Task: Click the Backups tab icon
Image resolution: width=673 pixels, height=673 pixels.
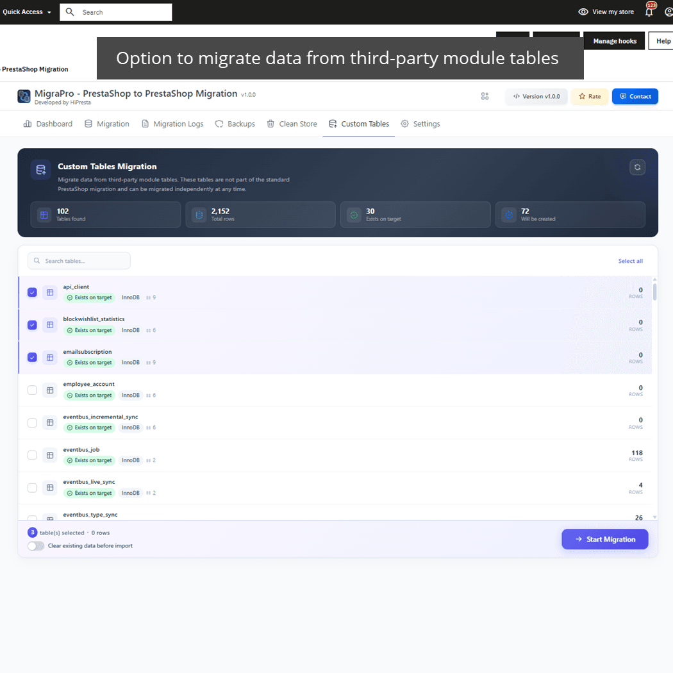Action: click(x=219, y=124)
